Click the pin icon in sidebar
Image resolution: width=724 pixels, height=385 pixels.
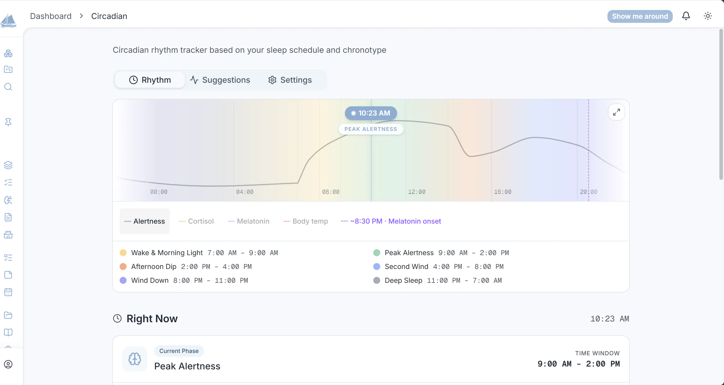[8, 122]
